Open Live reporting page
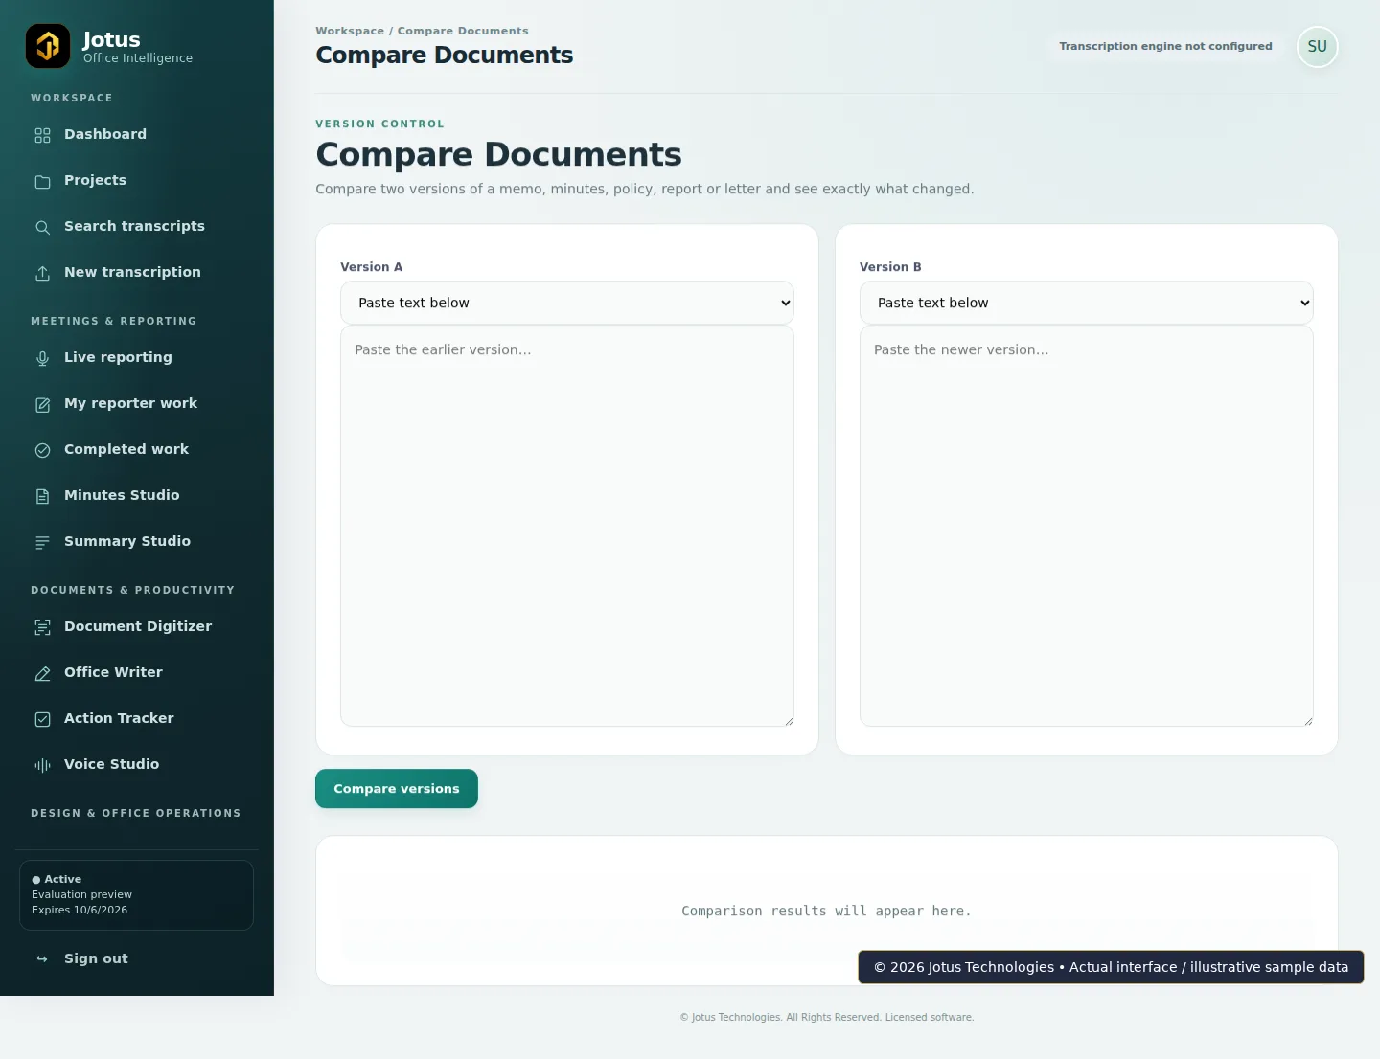The image size is (1380, 1059). [x=137, y=357]
